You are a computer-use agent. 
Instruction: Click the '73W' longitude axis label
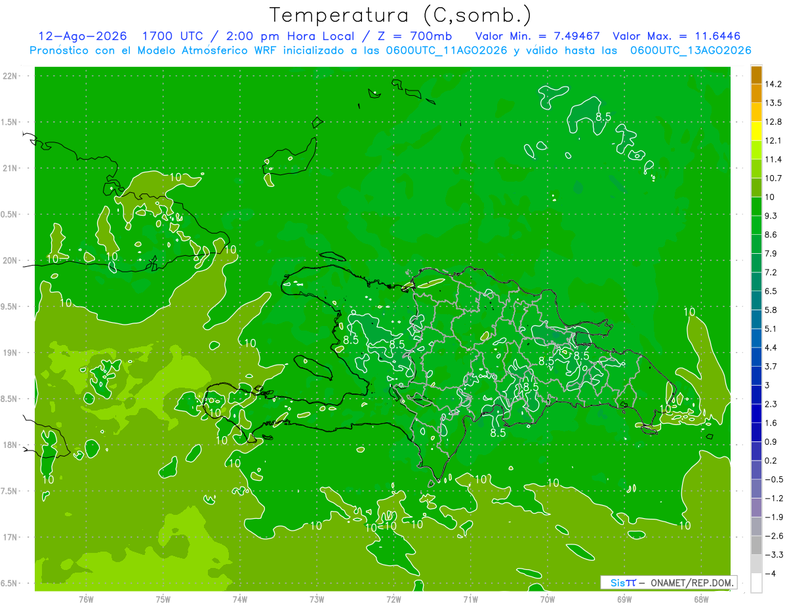click(317, 599)
